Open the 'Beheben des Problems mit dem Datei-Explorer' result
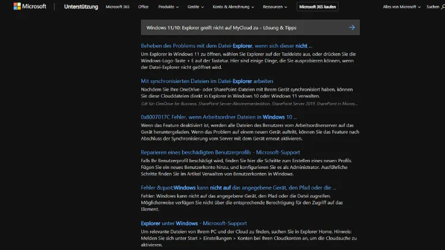The width and height of the screenshot is (445, 250). click(x=227, y=46)
